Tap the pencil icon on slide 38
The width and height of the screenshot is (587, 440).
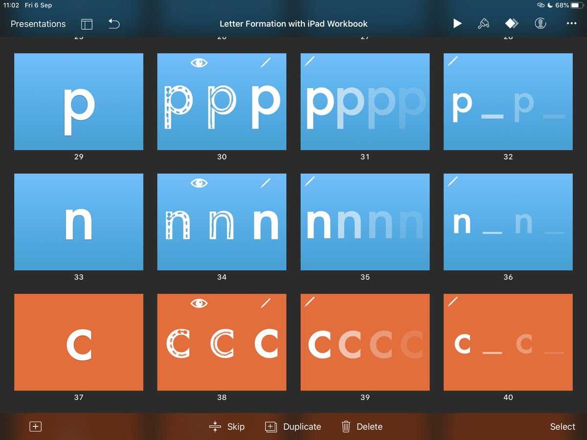coord(266,303)
